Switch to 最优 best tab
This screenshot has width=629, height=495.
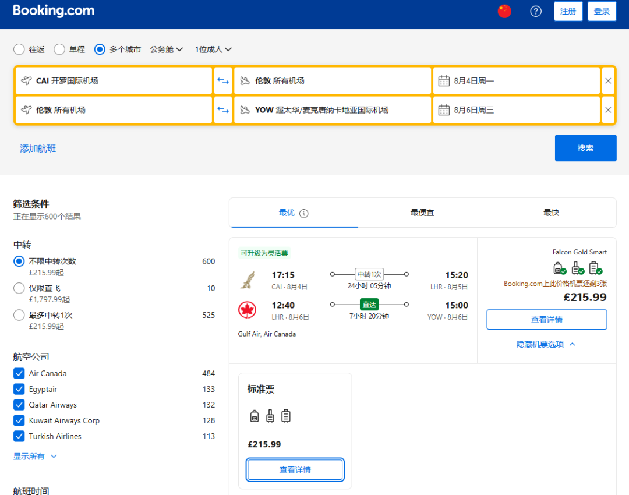(x=293, y=213)
